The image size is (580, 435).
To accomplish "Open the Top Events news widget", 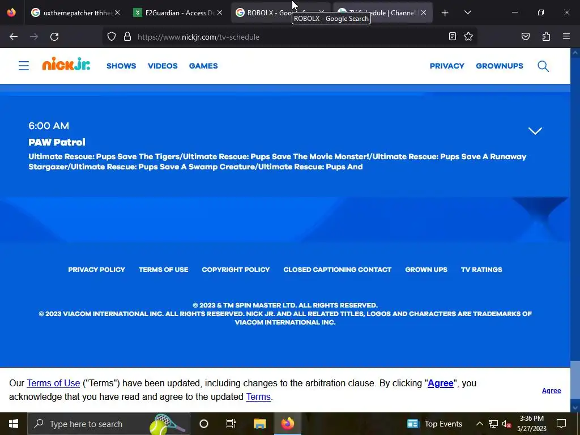I will point(434,424).
